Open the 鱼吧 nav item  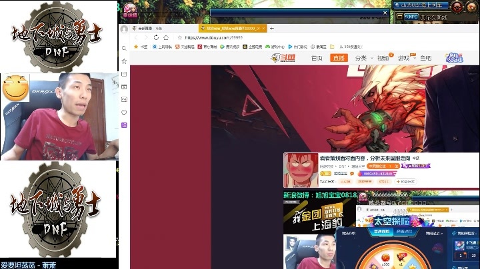coord(426,58)
